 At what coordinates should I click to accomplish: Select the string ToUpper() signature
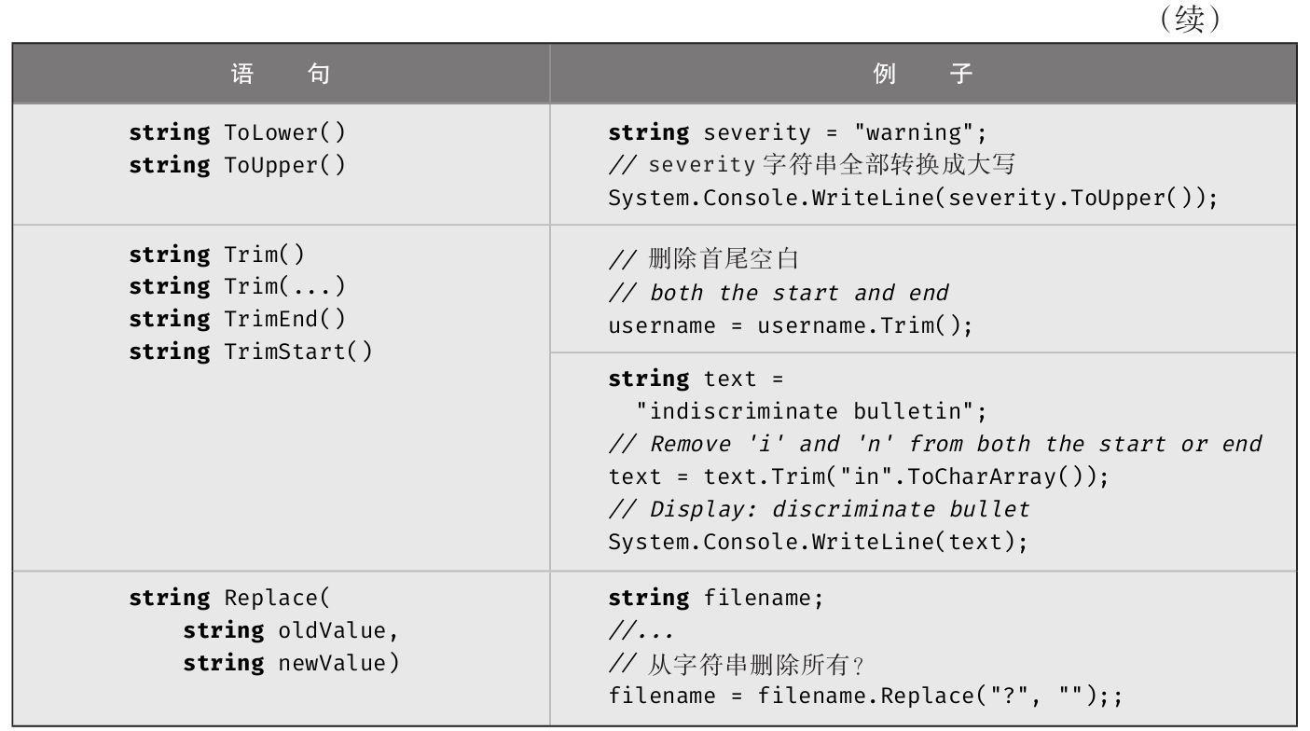pos(237,165)
